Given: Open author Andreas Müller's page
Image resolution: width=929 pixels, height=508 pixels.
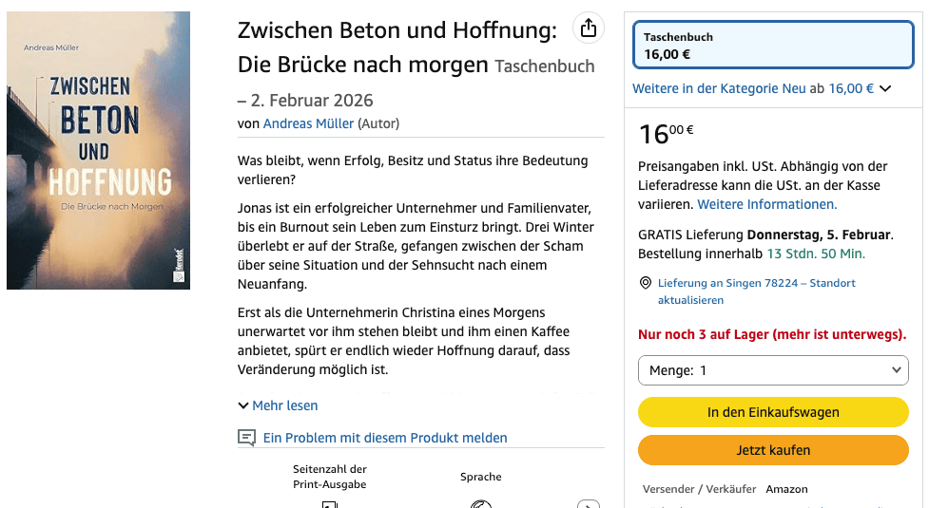Looking at the screenshot, I should click(308, 123).
